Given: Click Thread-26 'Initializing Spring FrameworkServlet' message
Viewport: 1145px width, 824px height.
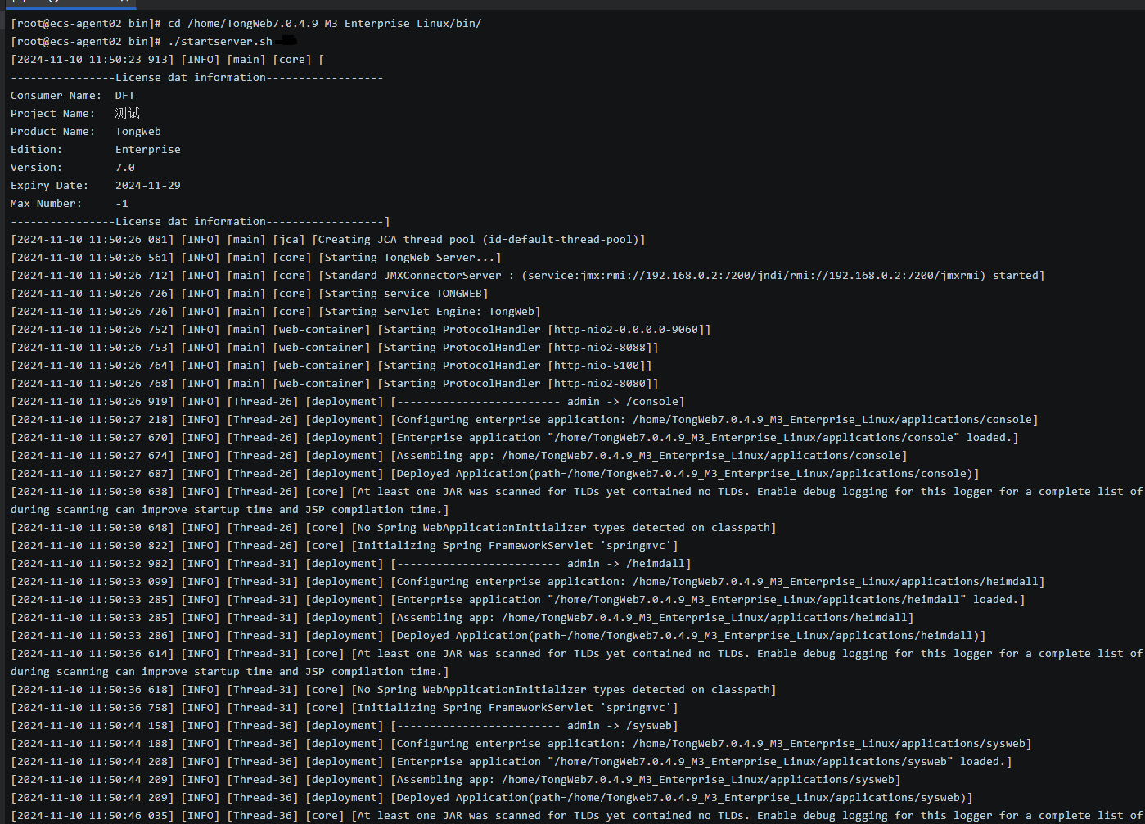Looking at the screenshot, I should click(x=515, y=545).
